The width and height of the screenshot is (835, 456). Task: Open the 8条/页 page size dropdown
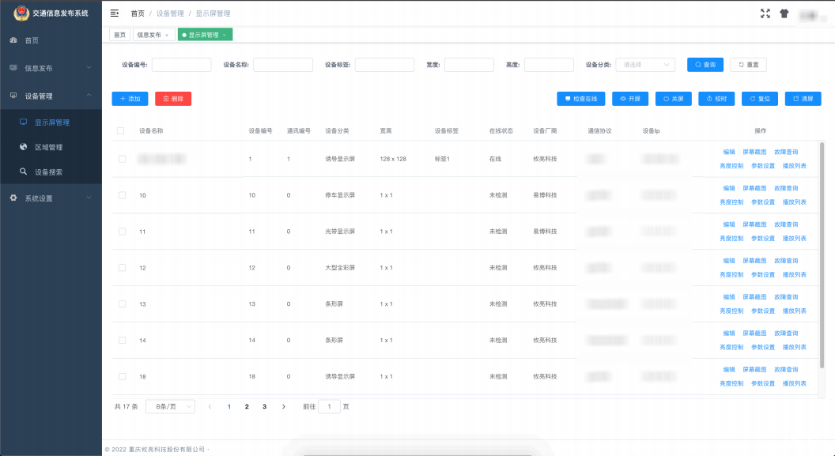tap(171, 405)
